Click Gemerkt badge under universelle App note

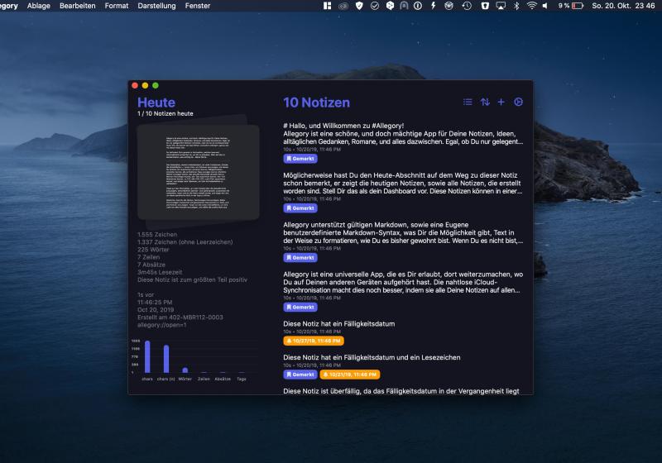300,307
